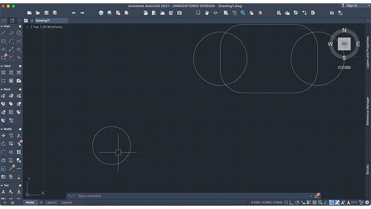Click the Save icon in top toolbar

46,13
